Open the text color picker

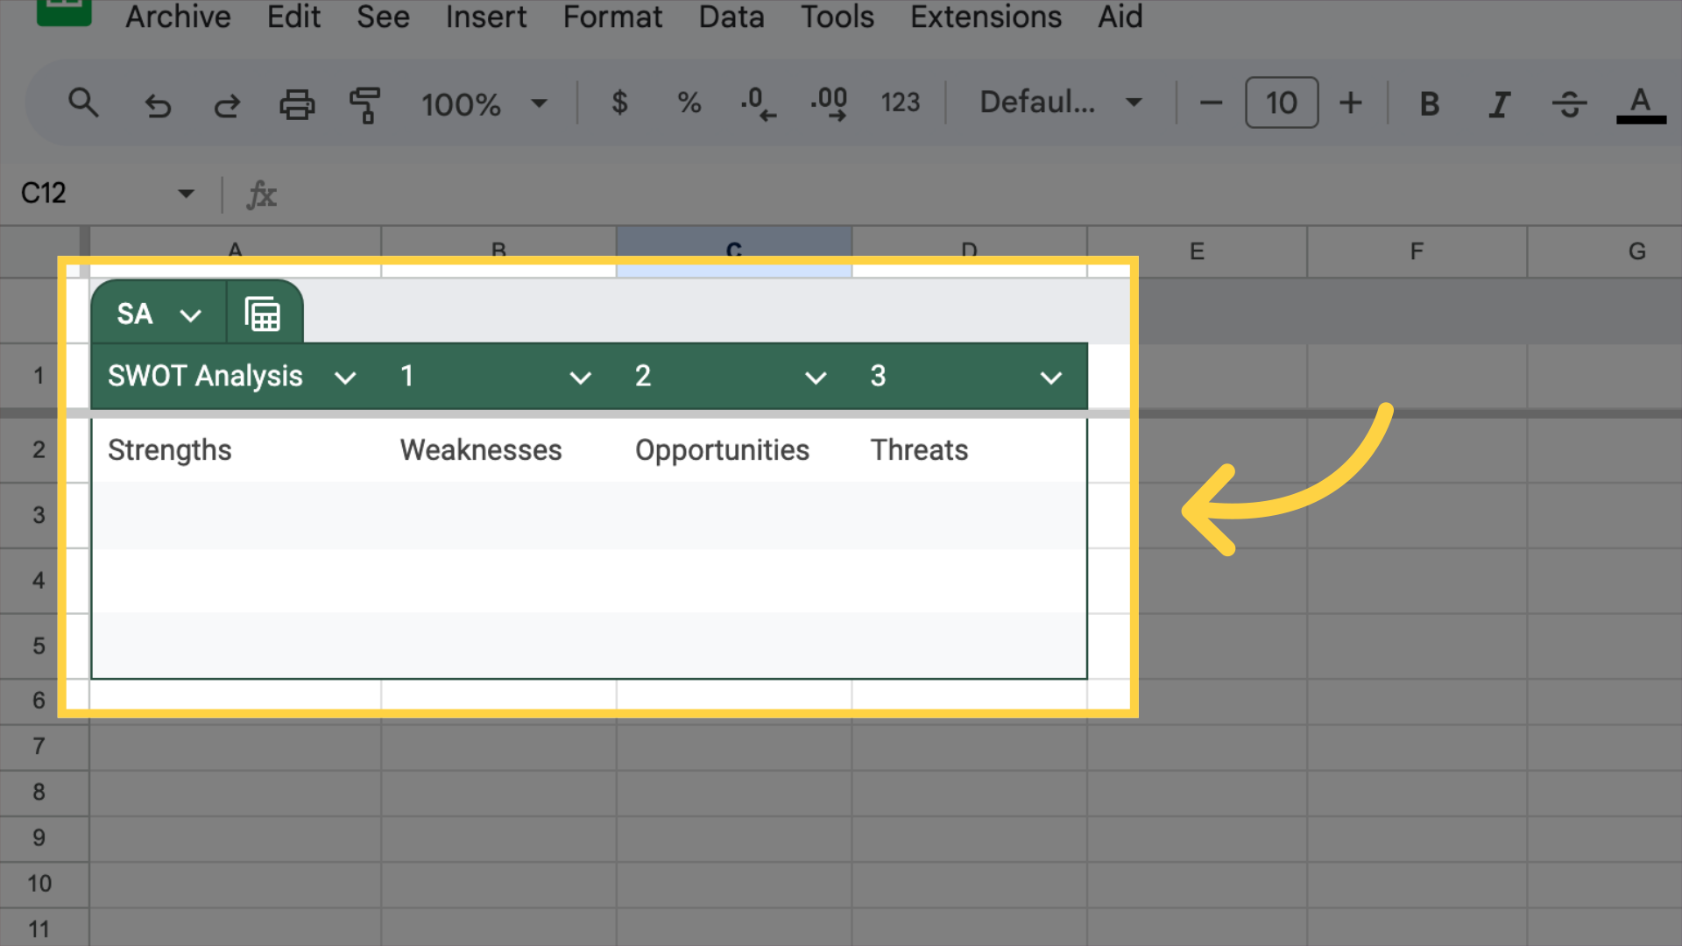(x=1641, y=105)
